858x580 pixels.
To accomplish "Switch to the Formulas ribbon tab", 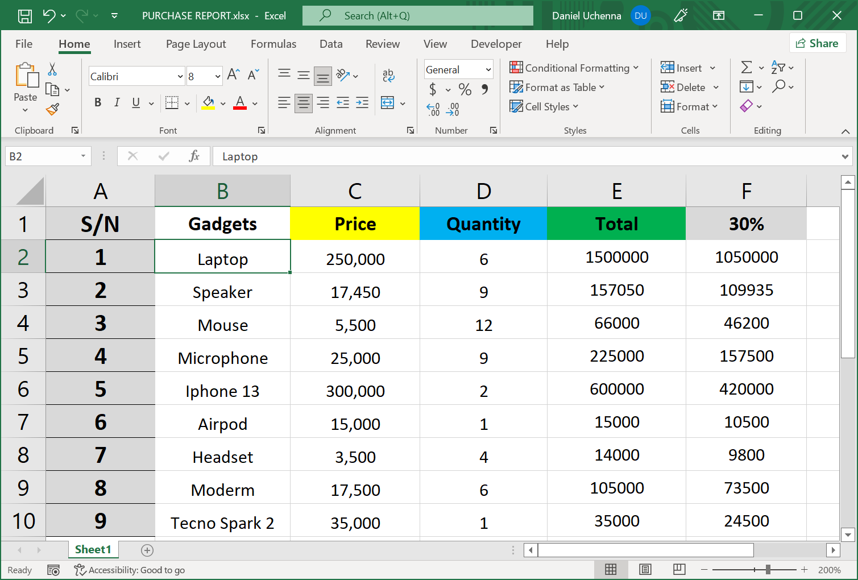I will pyautogui.click(x=273, y=44).
